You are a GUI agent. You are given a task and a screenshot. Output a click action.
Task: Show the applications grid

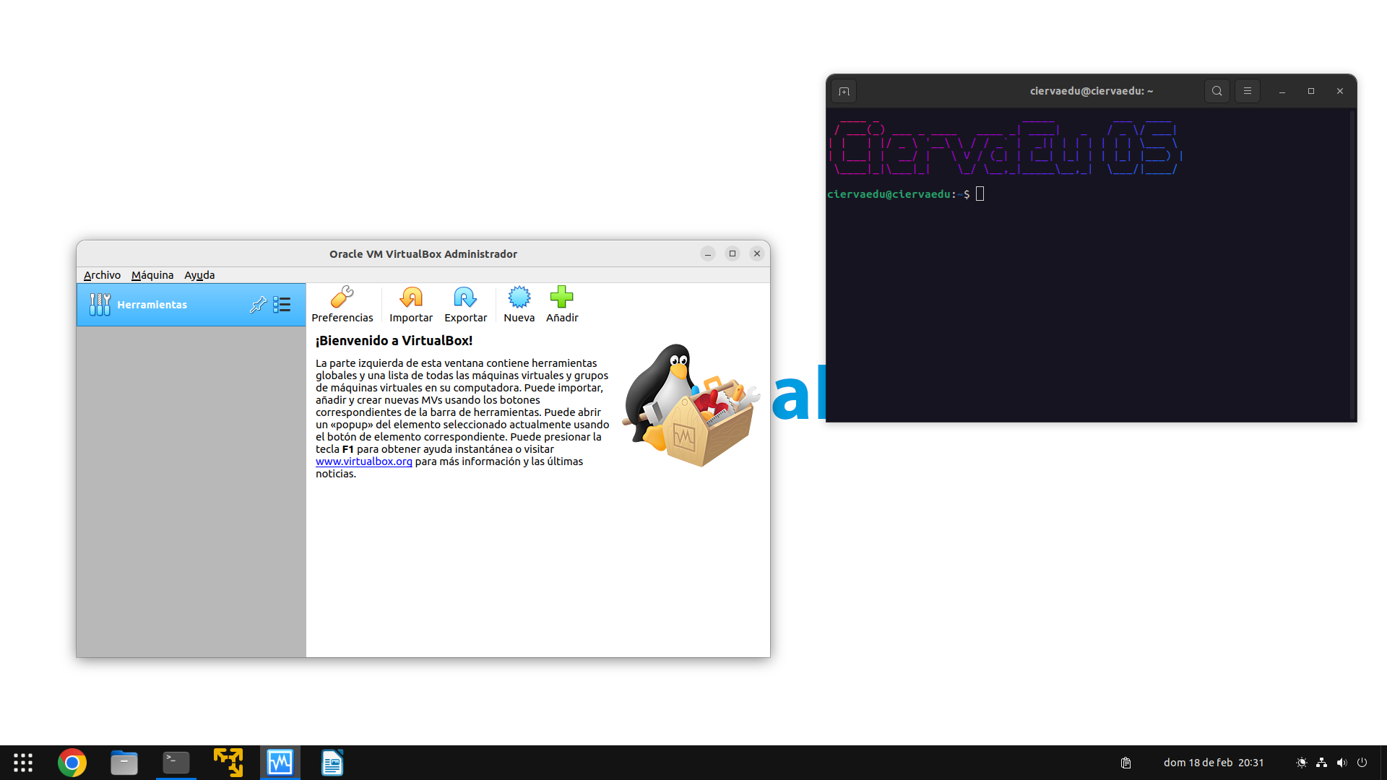pos(23,763)
